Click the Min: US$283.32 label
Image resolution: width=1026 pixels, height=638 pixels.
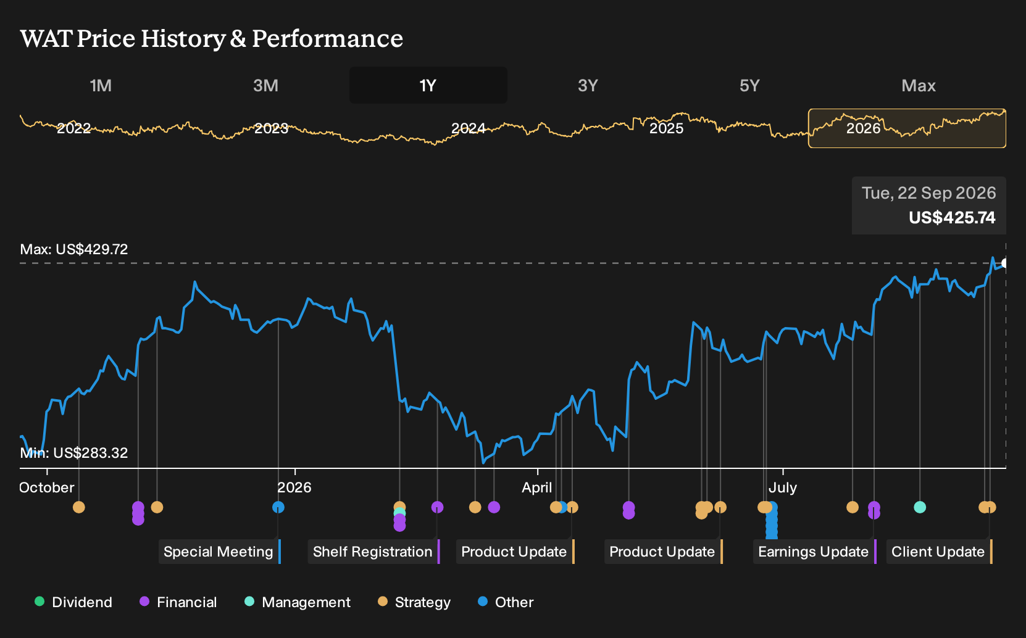click(x=74, y=453)
